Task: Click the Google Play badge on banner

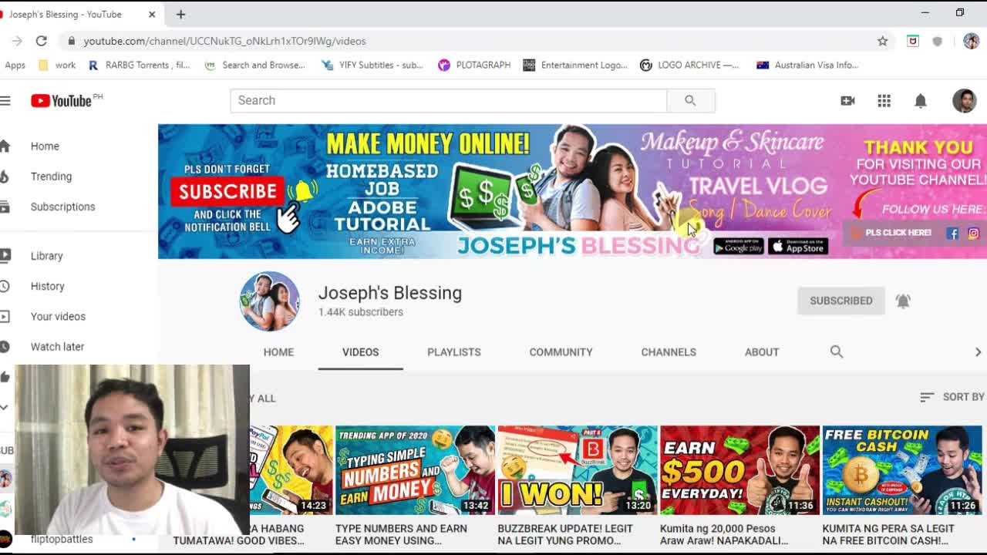Action: point(738,246)
